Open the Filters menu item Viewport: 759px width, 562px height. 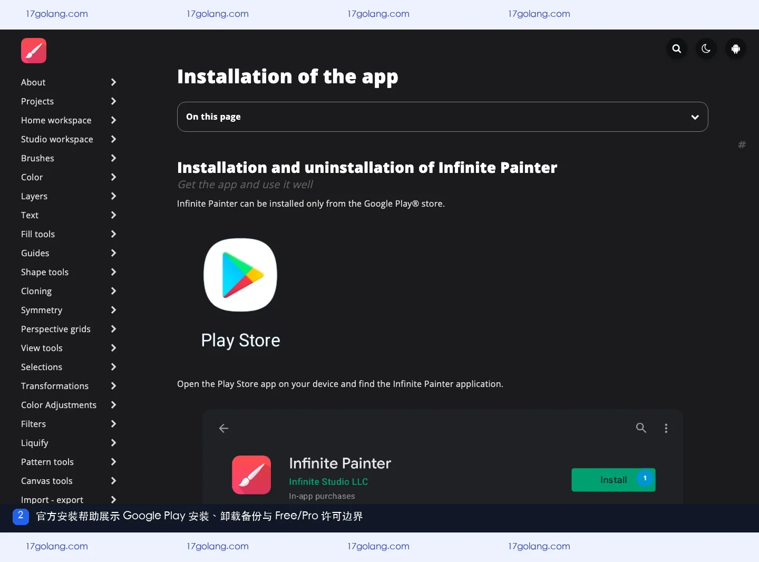33,424
